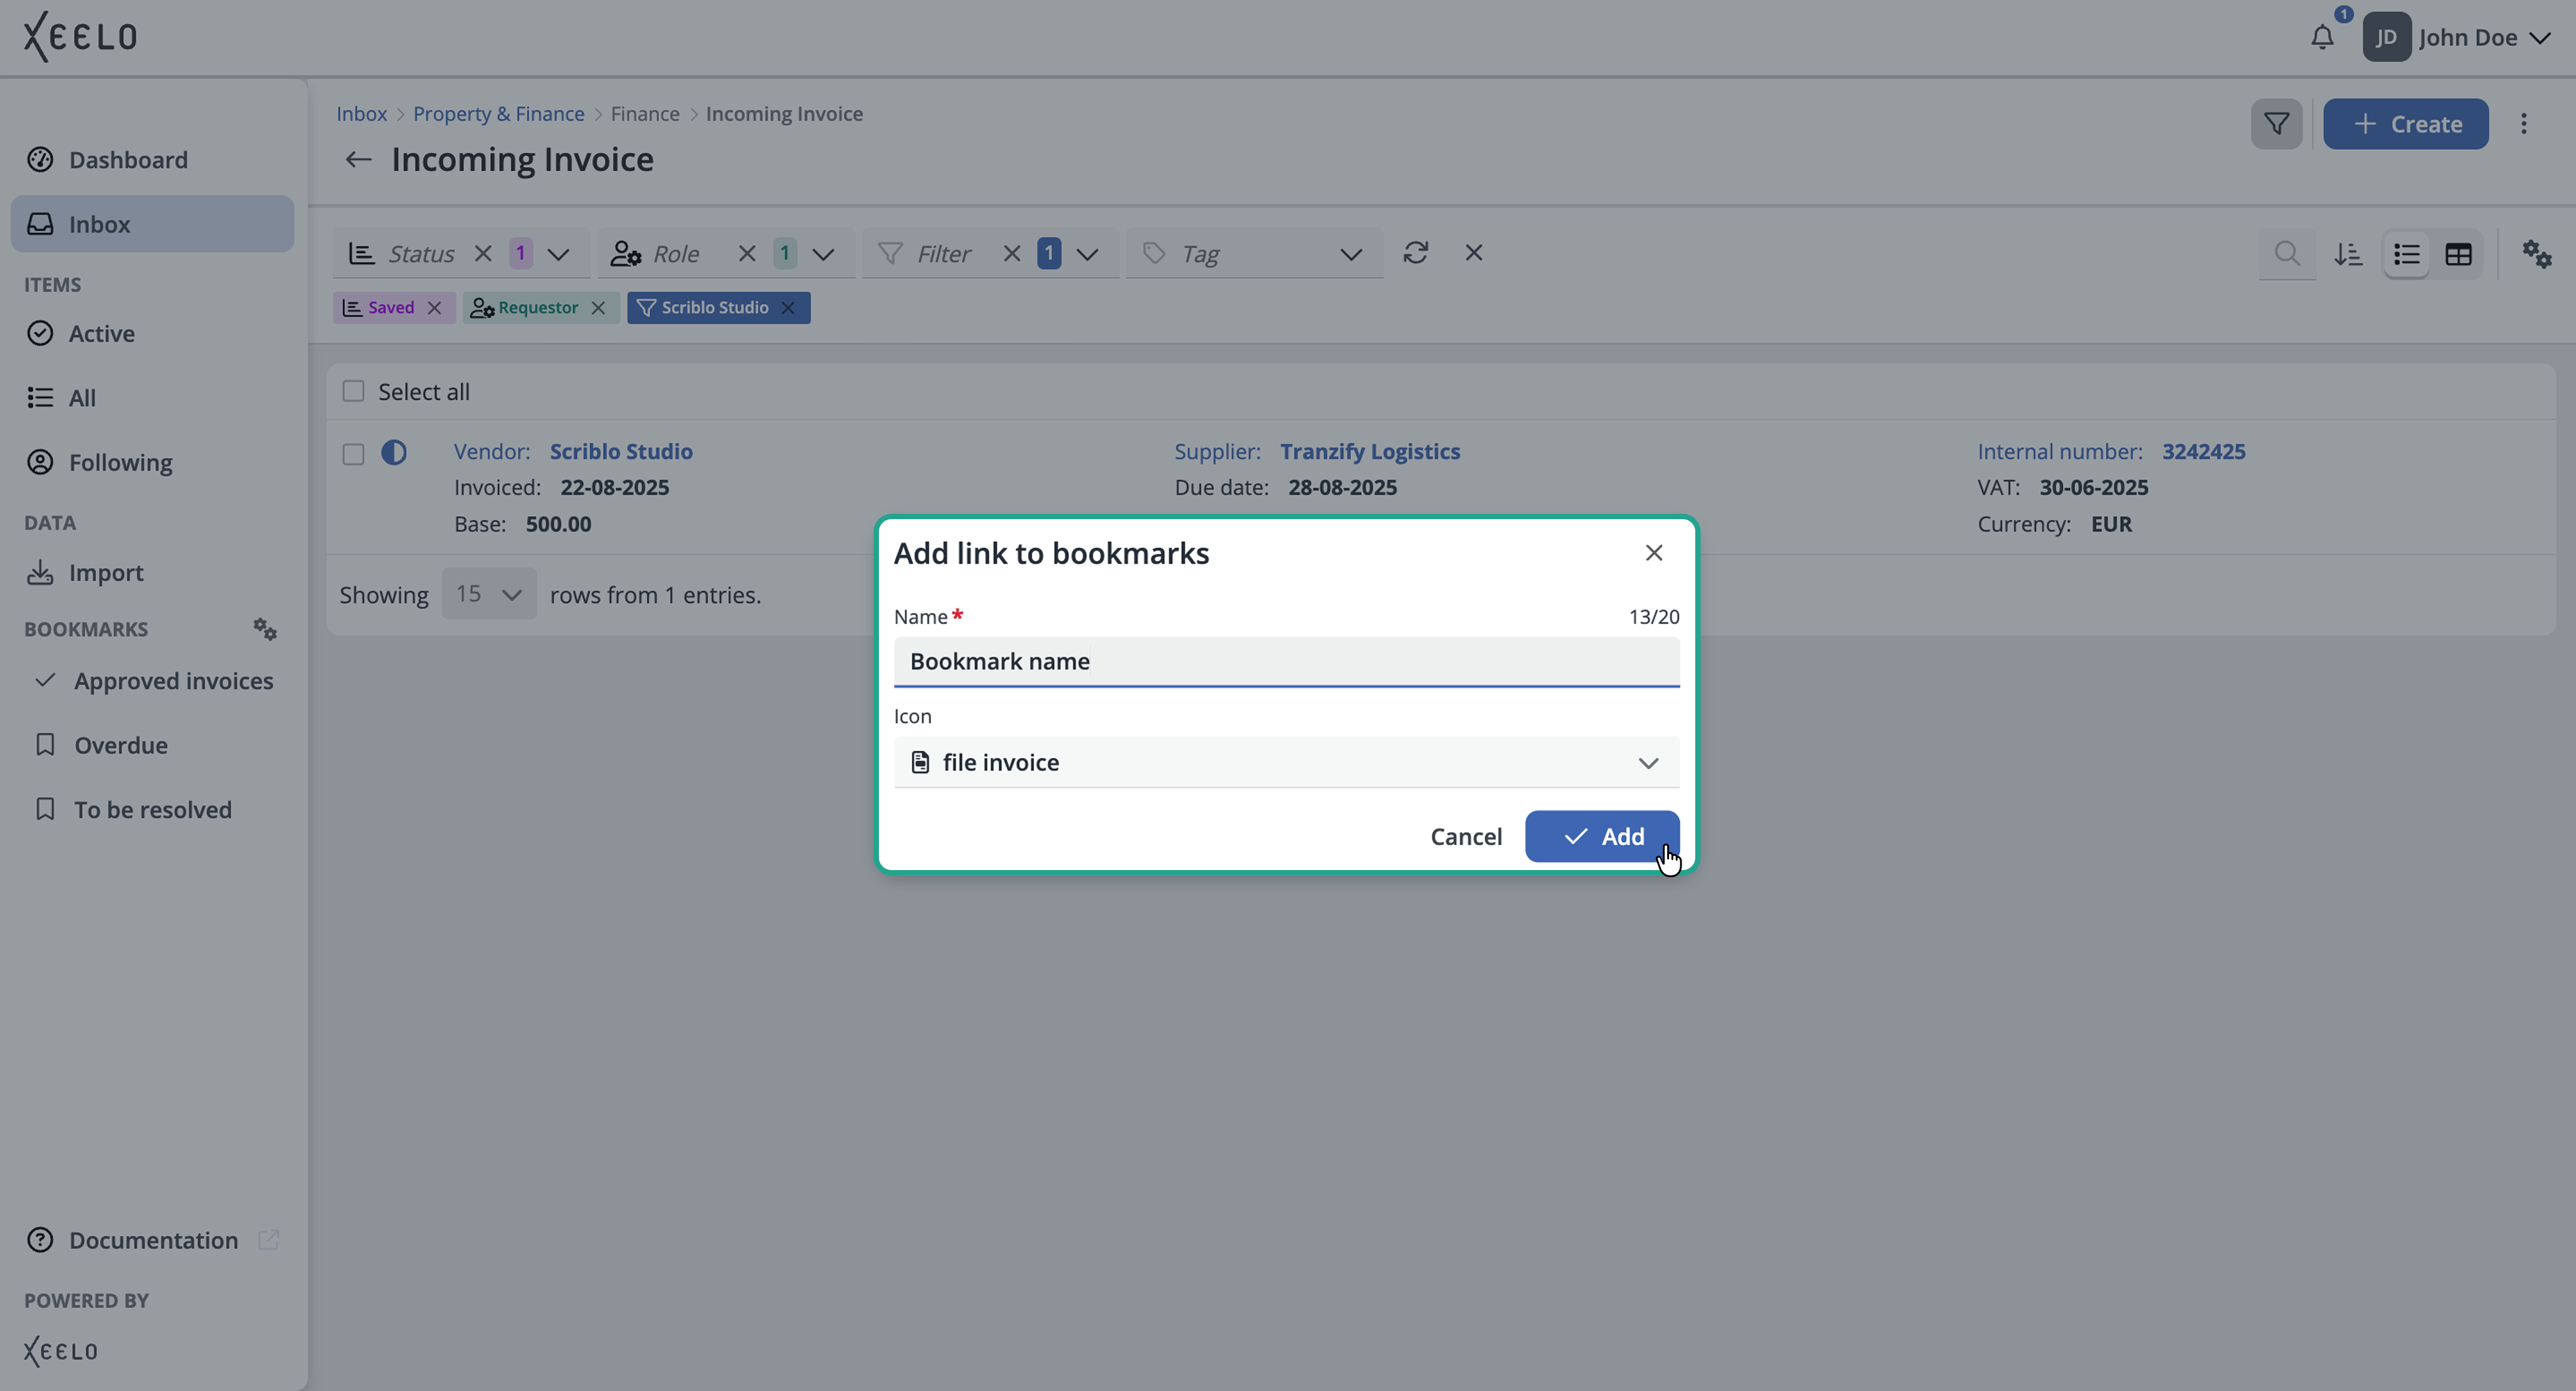
Task: Check the Select all checkbox
Action: (x=353, y=391)
